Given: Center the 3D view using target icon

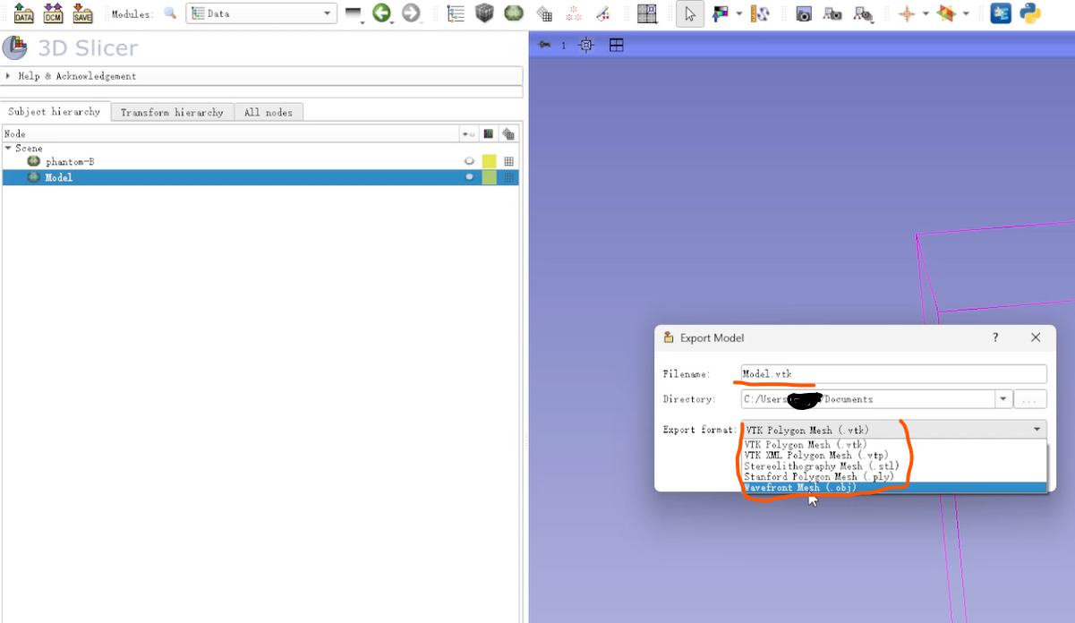Looking at the screenshot, I should 585,45.
